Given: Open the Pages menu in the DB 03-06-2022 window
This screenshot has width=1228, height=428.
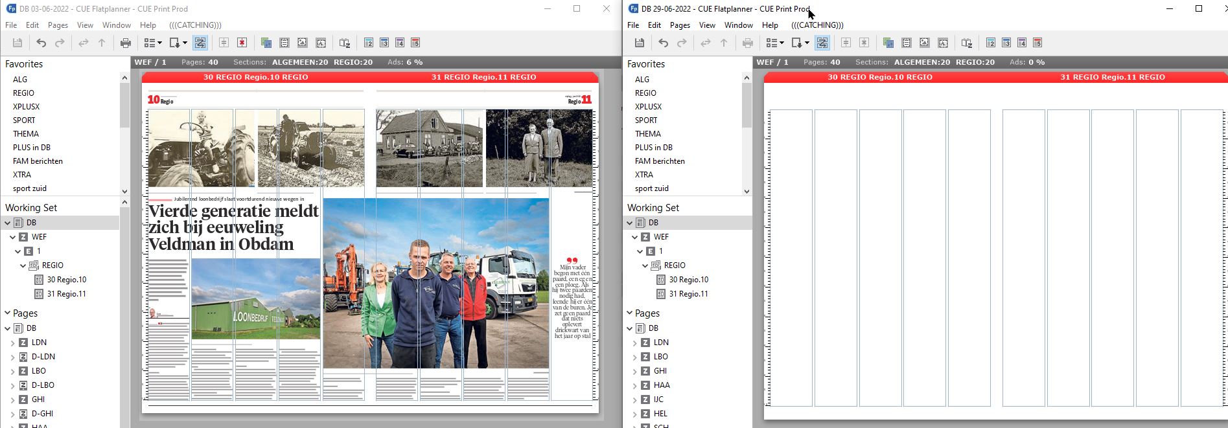Looking at the screenshot, I should point(58,25).
